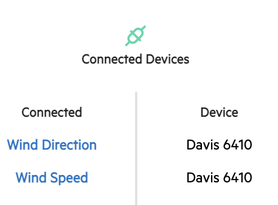Select the teal plug icon above the title
The image size is (278, 205).
click(136, 36)
